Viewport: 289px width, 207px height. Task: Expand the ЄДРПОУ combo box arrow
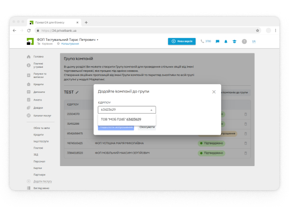click(x=152, y=110)
